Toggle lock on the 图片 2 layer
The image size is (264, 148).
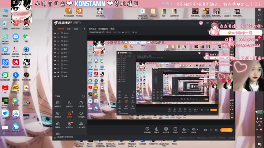[x=58, y=72]
